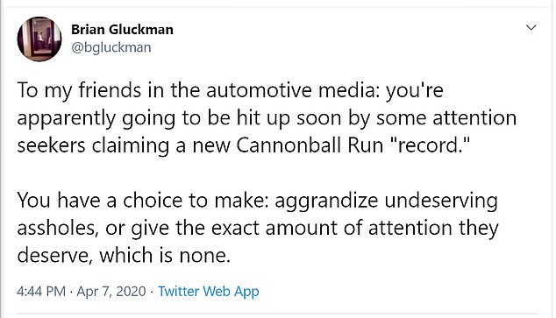Viewport: 556px width, 318px height.
Task: Click the quoted word "record."
Action: [x=430, y=145]
